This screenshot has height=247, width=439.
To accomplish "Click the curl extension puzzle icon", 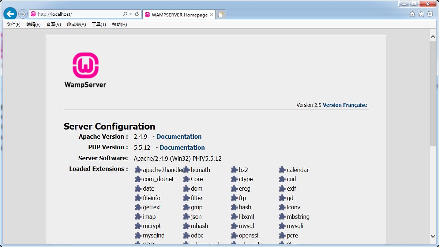I will click(x=282, y=179).
